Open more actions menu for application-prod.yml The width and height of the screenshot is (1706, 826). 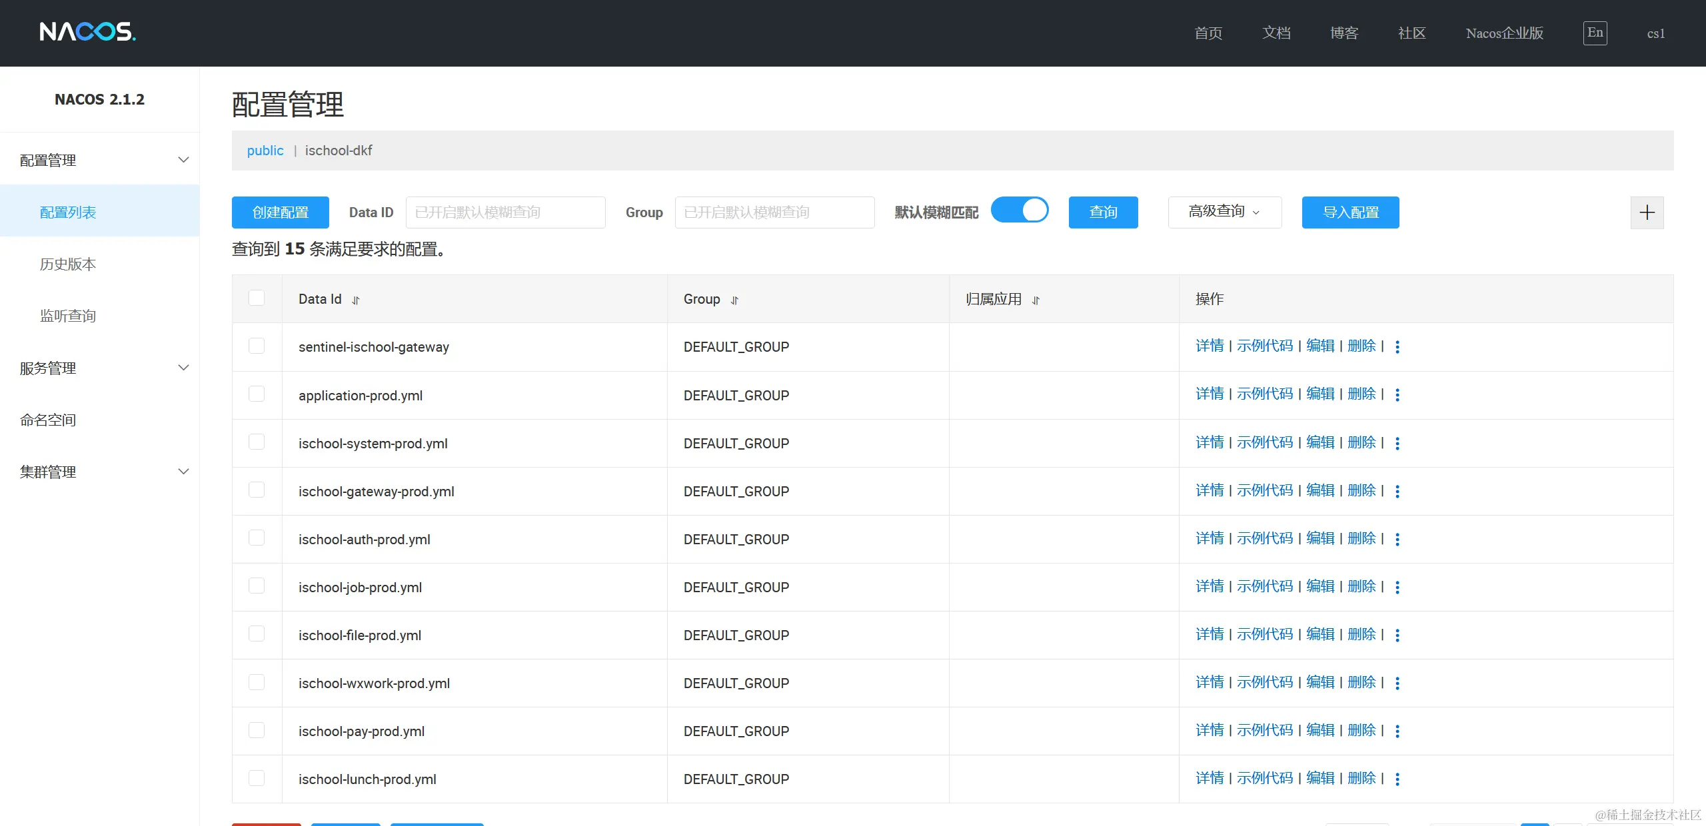[1397, 394]
